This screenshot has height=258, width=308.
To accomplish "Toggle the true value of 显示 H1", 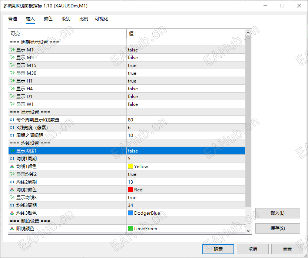I will [186, 81].
